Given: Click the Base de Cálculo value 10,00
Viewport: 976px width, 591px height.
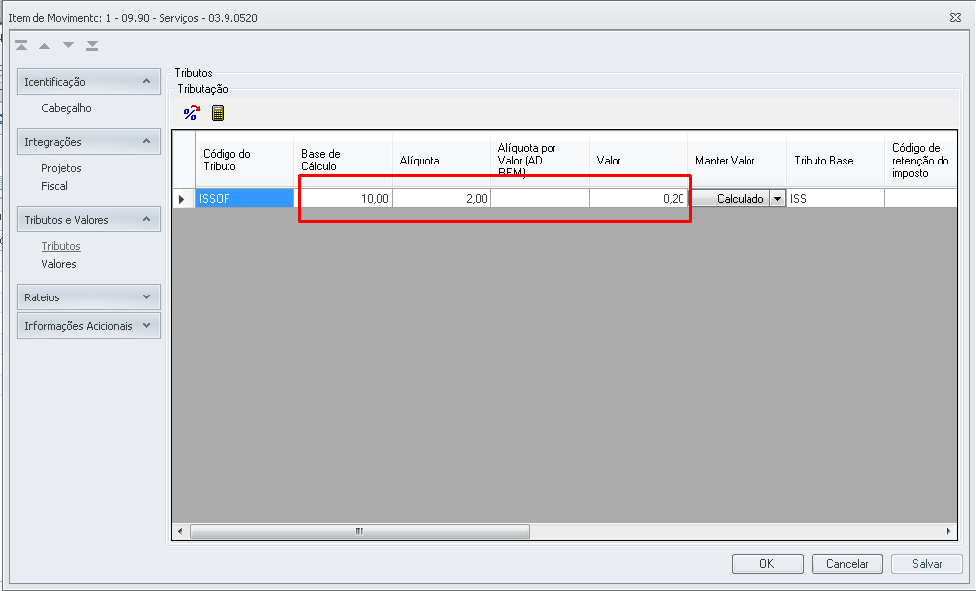Looking at the screenshot, I should pos(343,199).
